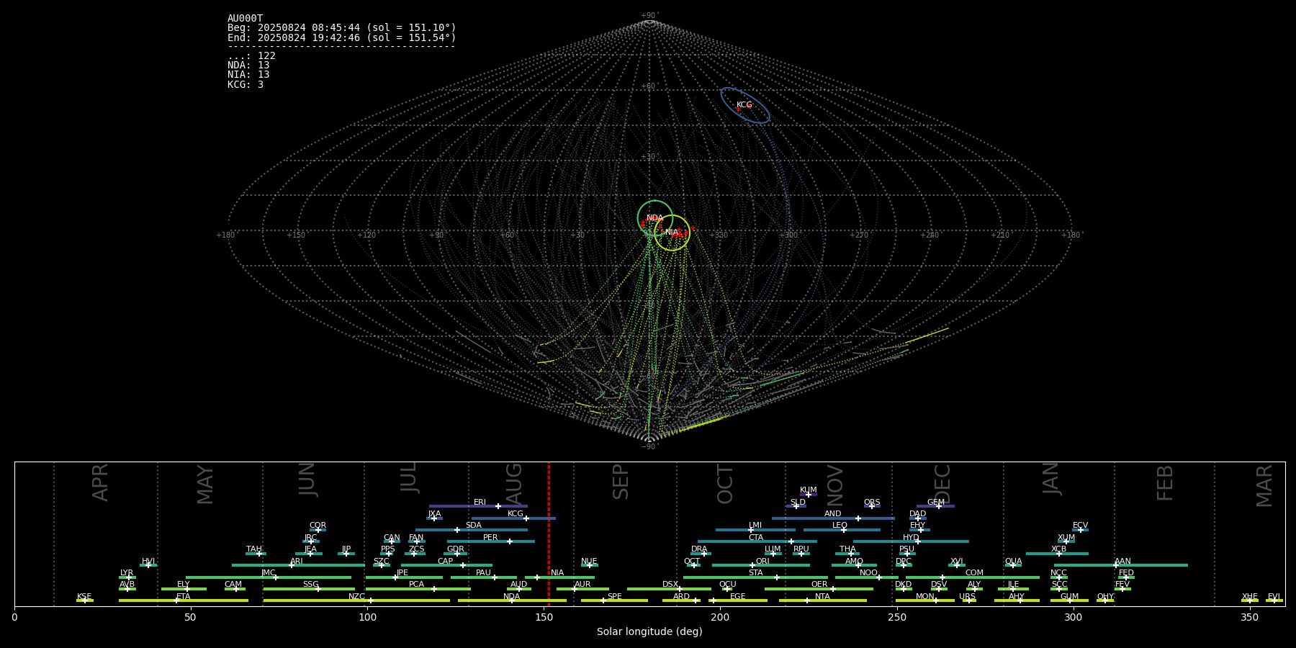Click the NOO shower label

[x=868, y=573]
